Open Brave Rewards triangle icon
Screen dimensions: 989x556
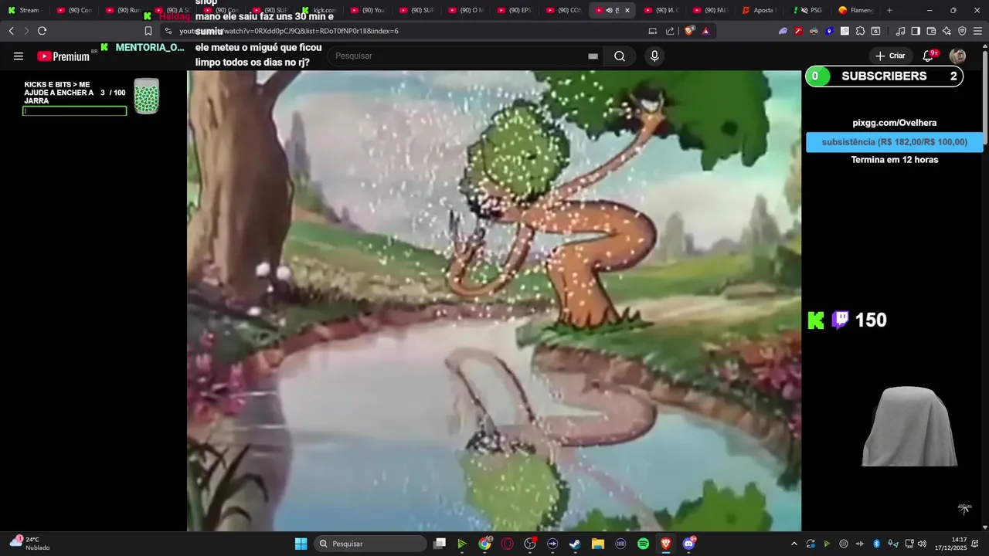(x=705, y=31)
